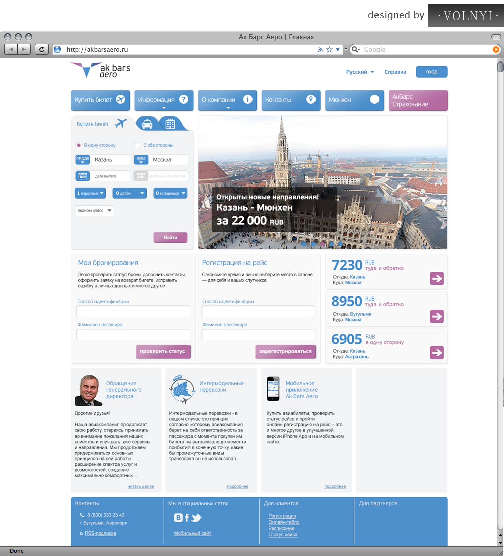This screenshot has width=504, height=556.
Task: Select the В одну сторону radio option
Action: pyautogui.click(x=78, y=145)
